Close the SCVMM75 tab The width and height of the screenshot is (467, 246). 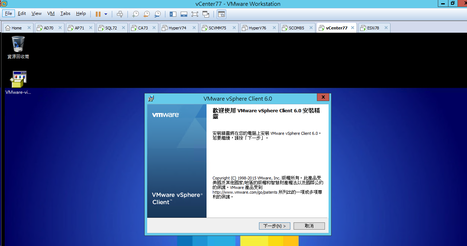pos(234,28)
